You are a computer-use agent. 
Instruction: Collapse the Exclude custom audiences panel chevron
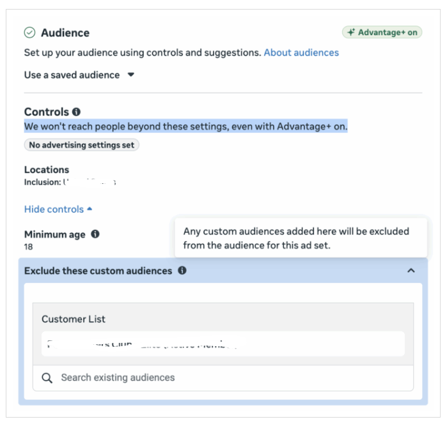coord(411,271)
